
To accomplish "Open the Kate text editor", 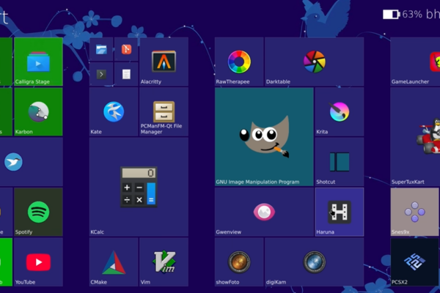I will (x=114, y=112).
